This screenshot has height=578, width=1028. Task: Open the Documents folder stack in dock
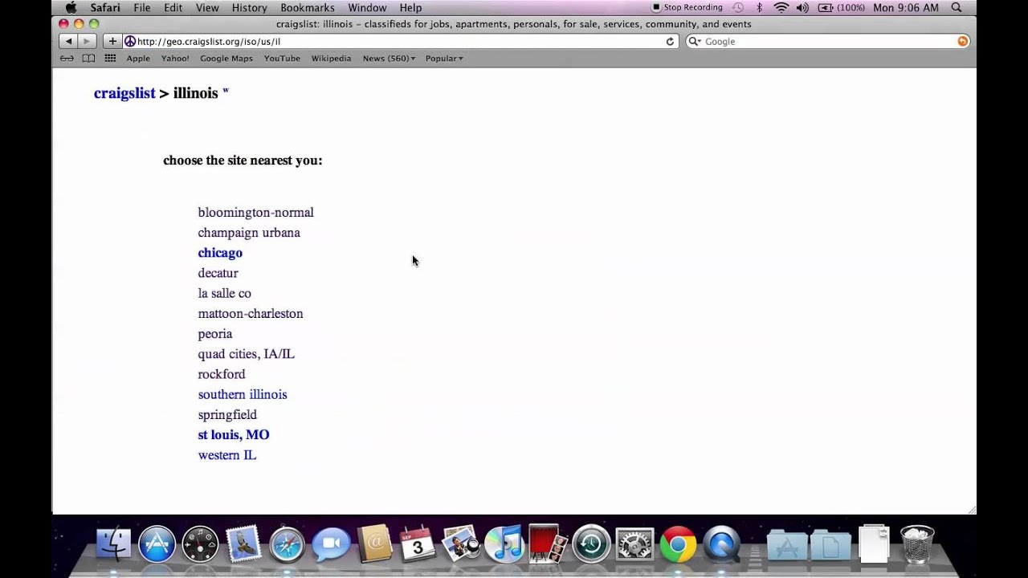coord(830,544)
